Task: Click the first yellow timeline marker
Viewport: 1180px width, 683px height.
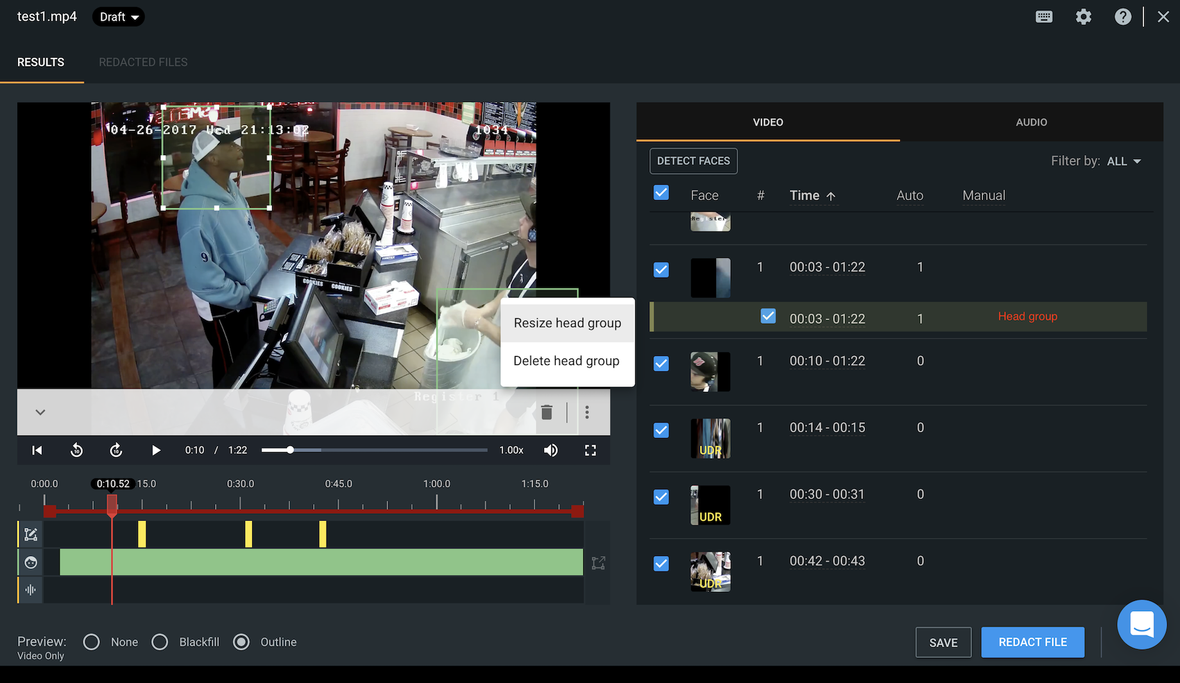Action: tap(142, 534)
